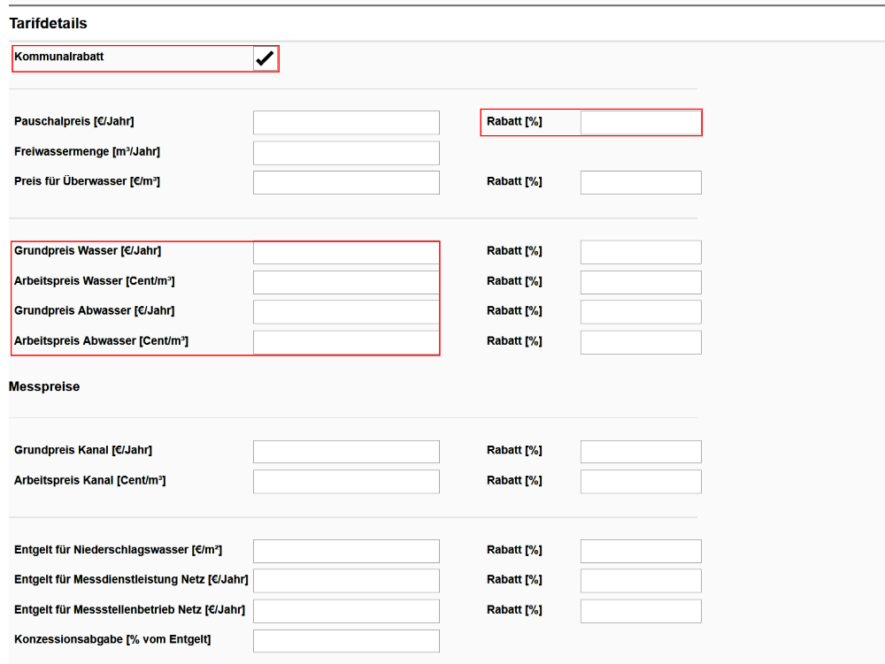Screen dimensions: 885x664
Task: Focus the Arbeitspreis Wasser [Cent/m³] field
Action: (346, 282)
